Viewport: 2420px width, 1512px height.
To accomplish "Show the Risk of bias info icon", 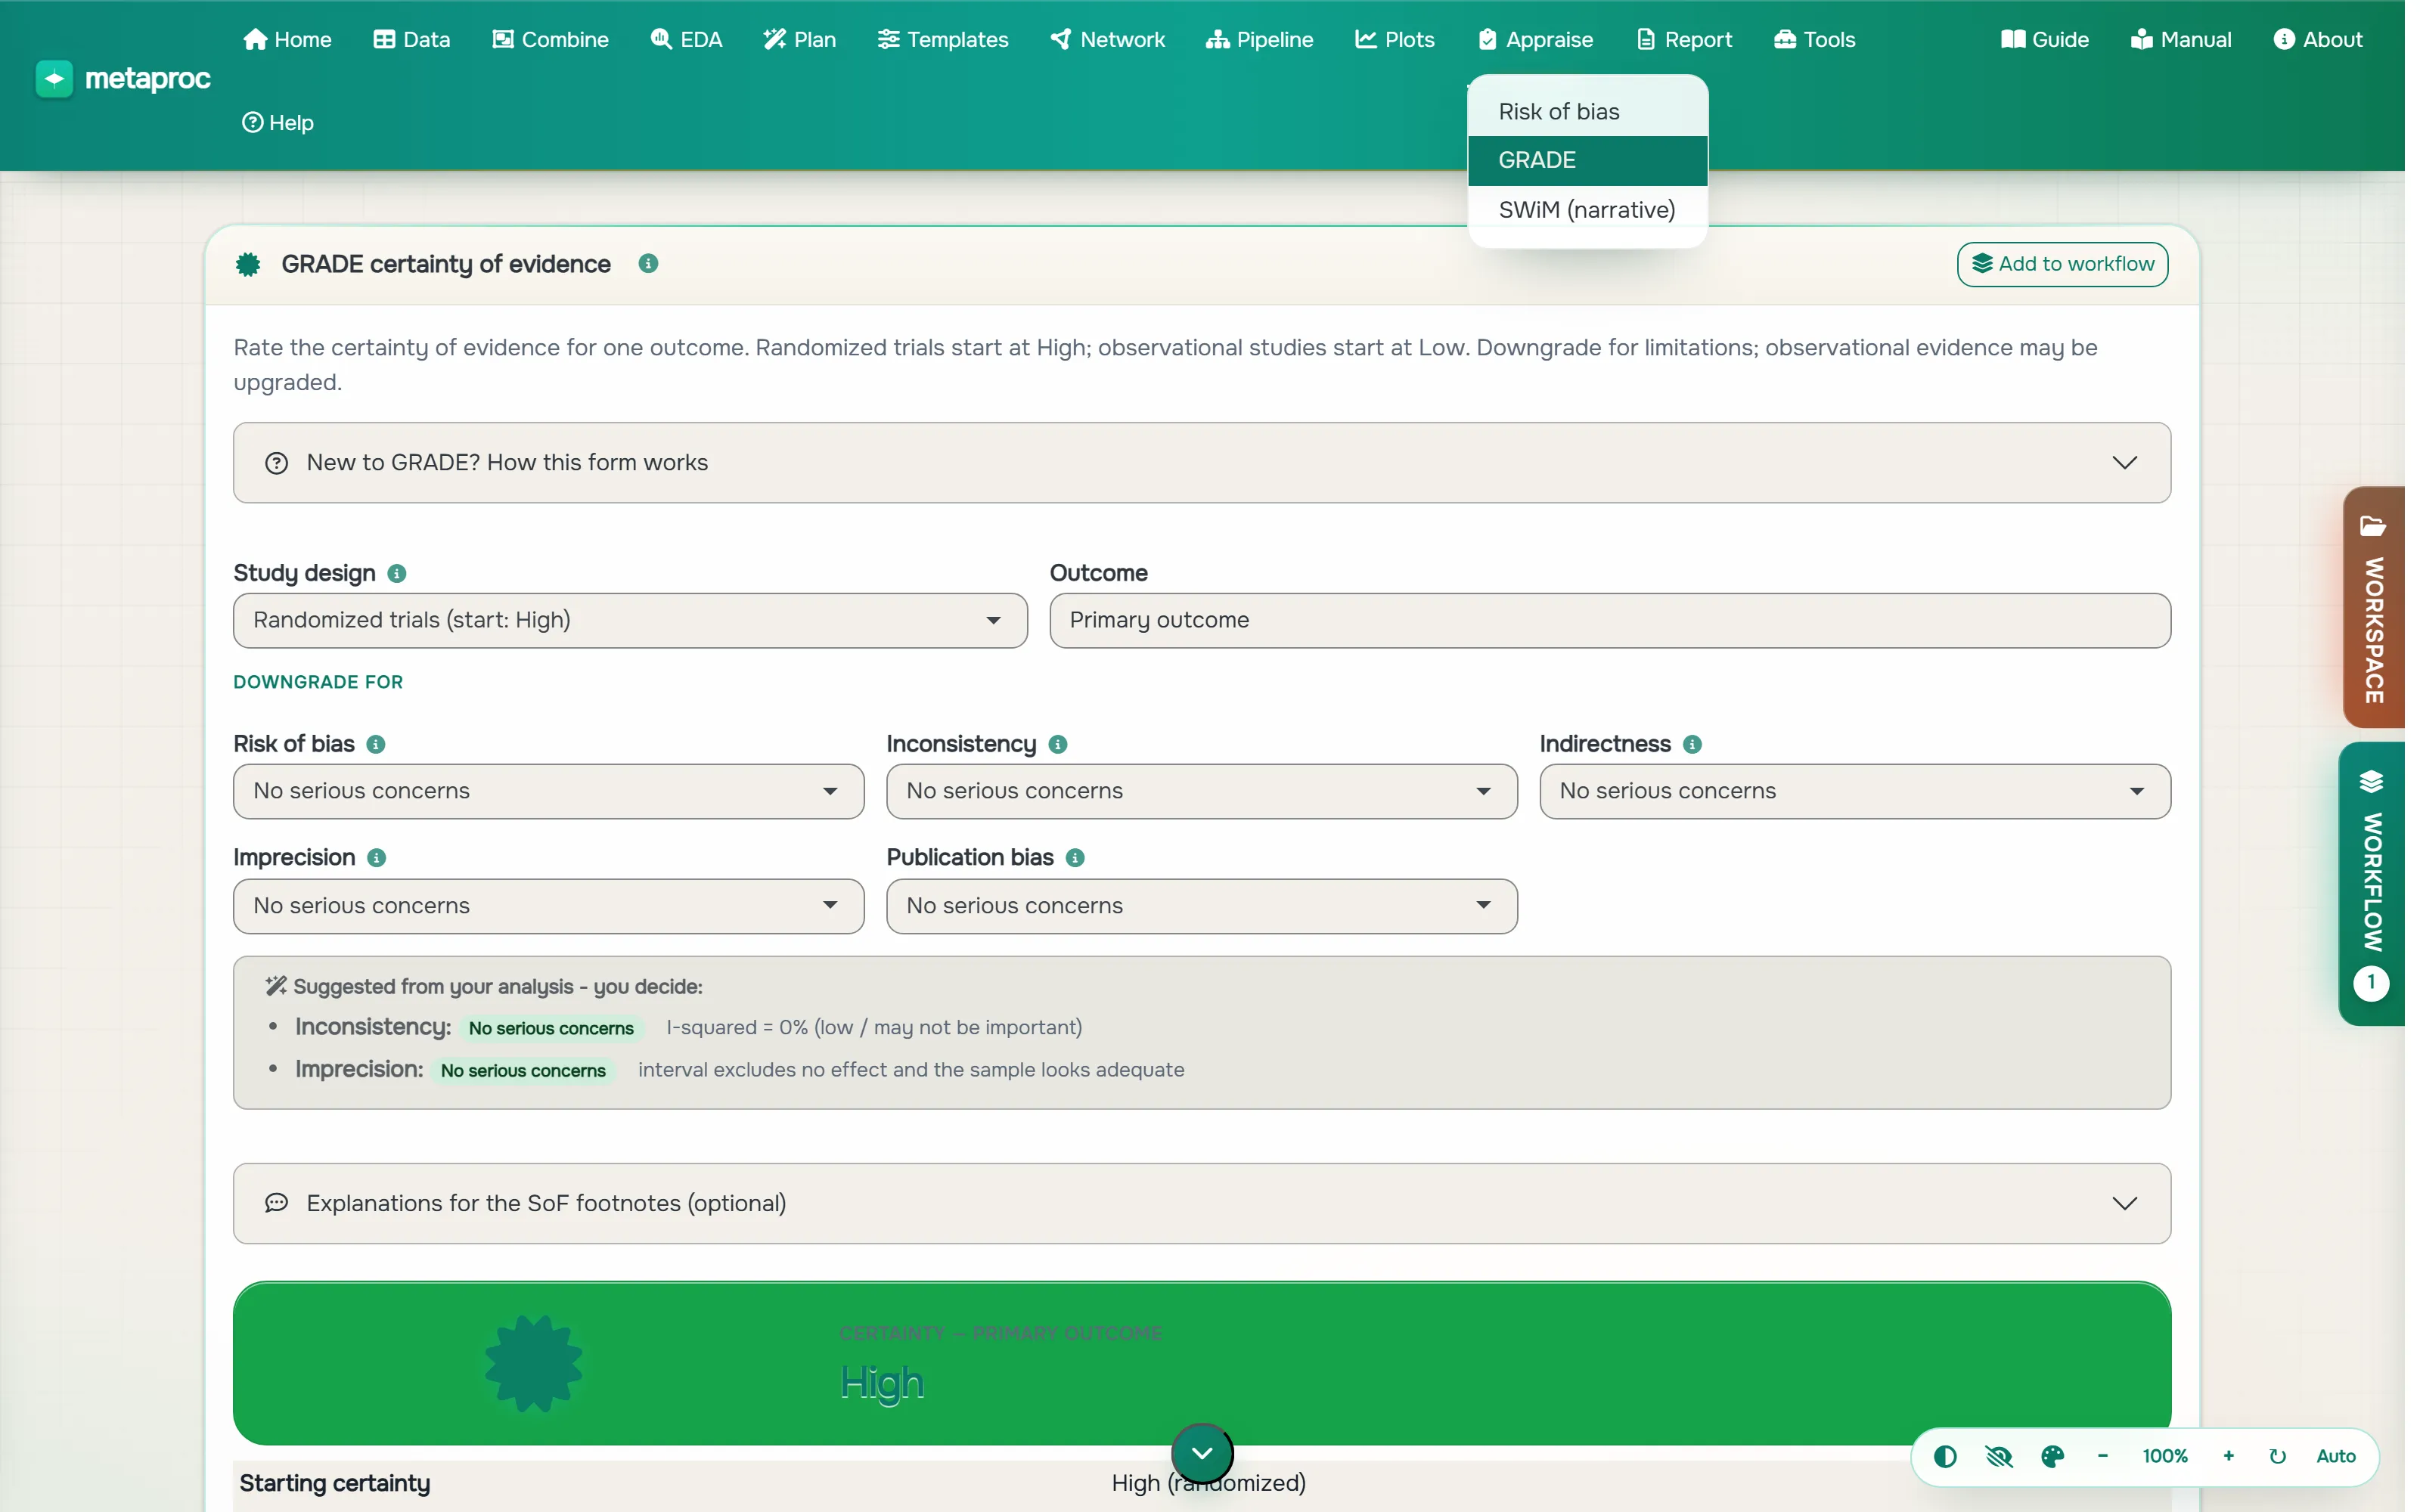I will [x=376, y=745].
